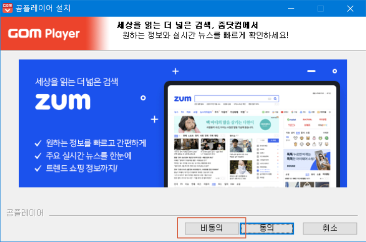Click the 비동의 (Disagree) button
This screenshot has height=242, width=366.
pyautogui.click(x=212, y=228)
